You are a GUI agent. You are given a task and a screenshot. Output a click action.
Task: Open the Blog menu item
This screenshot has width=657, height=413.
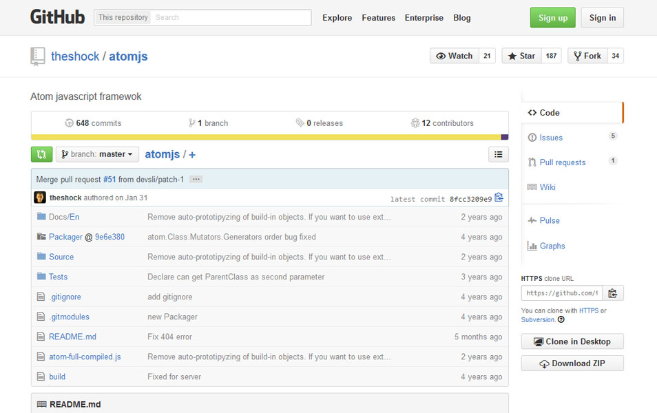[461, 18]
